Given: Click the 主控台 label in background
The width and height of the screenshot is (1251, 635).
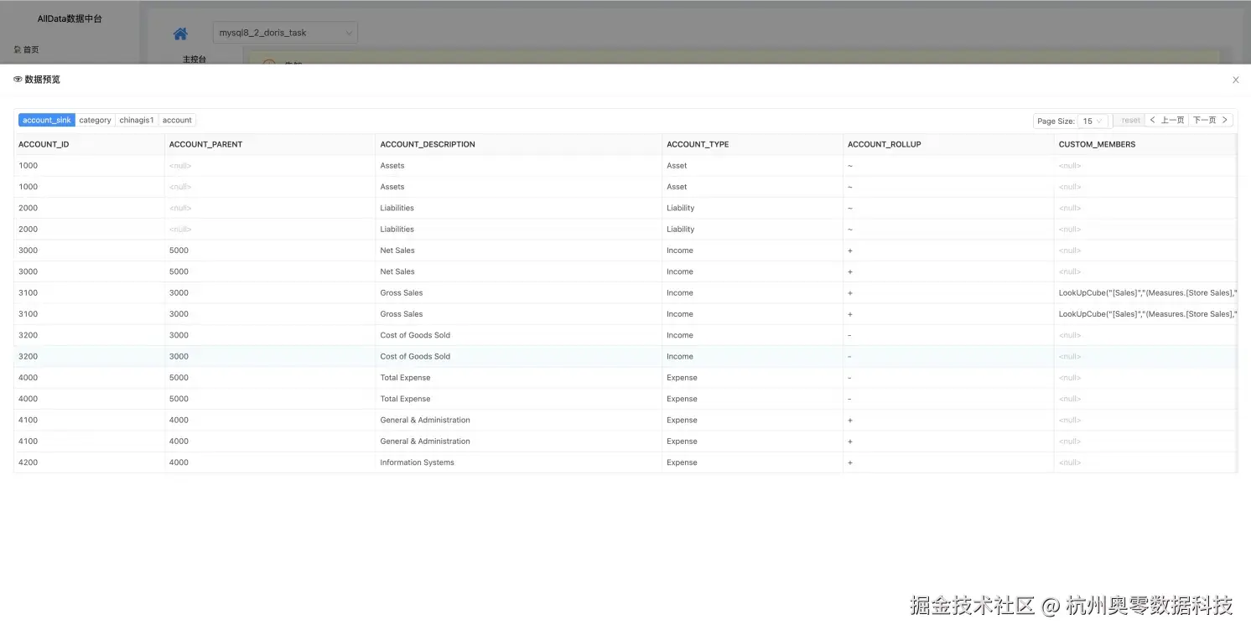Looking at the screenshot, I should coord(195,59).
